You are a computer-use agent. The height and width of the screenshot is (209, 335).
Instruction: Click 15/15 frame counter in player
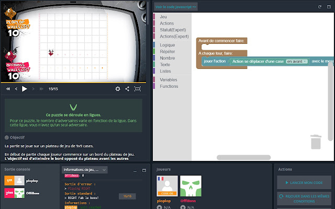(x=53, y=89)
